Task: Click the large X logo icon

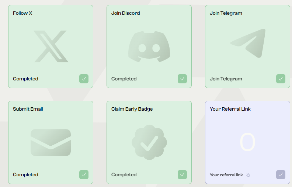Action: click(x=51, y=46)
